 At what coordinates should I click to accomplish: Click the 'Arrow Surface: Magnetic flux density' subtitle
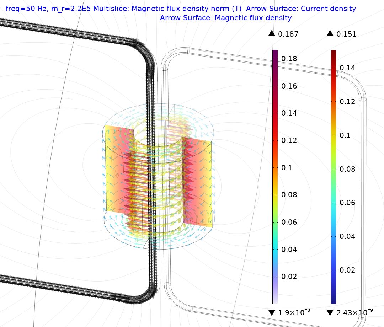coord(226,18)
